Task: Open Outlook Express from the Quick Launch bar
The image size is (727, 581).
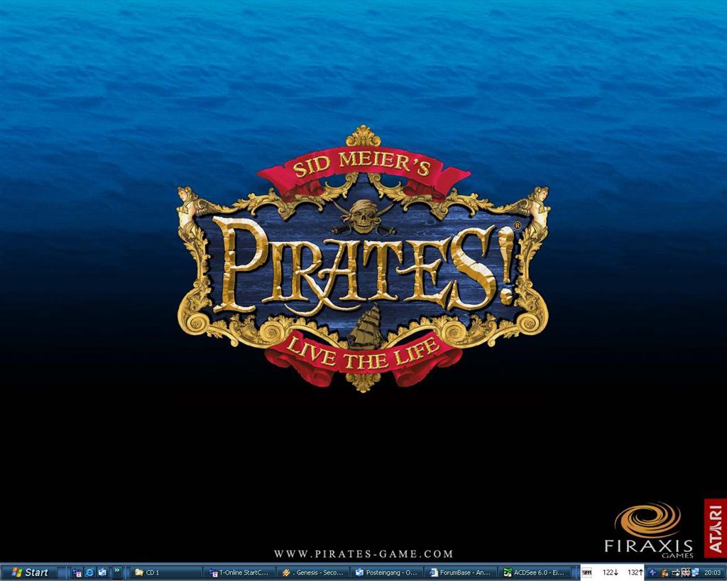Action: pyautogui.click(x=102, y=572)
